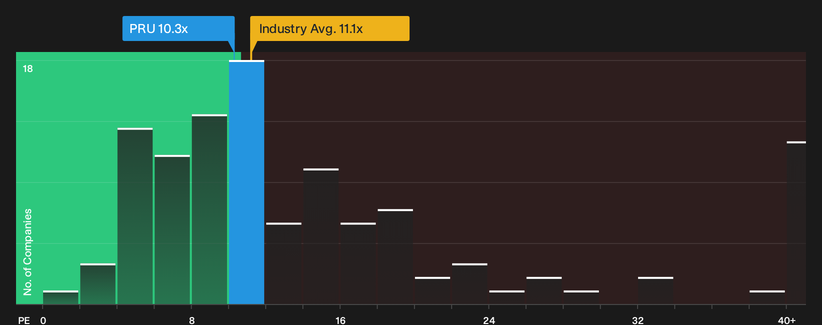Screen dimensions: 822x325
Task: Click the '18' y-axis value
Action: pos(28,68)
